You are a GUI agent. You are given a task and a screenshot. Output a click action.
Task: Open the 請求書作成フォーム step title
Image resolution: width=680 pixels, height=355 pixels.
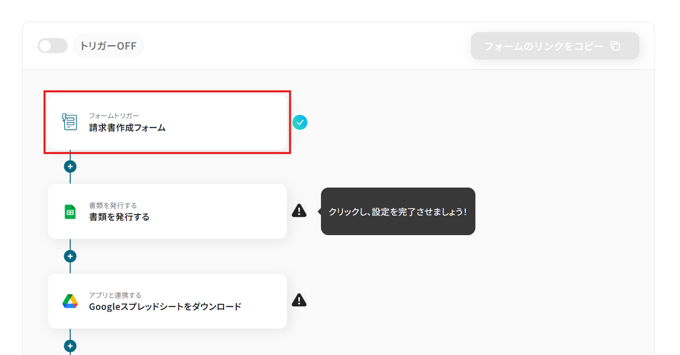click(x=127, y=128)
